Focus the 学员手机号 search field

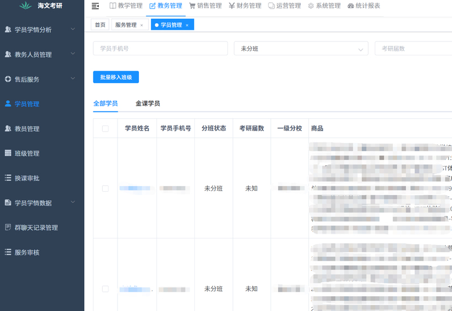[160, 49]
